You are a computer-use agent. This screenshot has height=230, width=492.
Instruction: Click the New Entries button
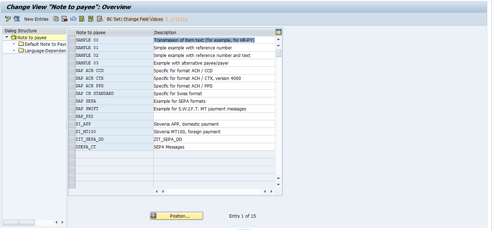click(36, 19)
